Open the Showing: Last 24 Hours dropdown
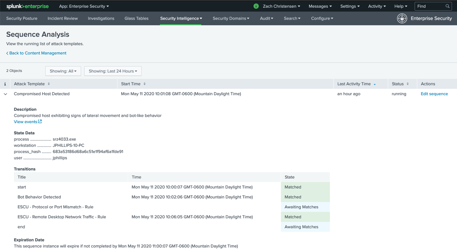This screenshot has width=457, height=251. tap(113, 71)
